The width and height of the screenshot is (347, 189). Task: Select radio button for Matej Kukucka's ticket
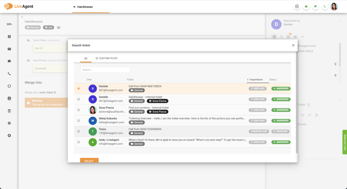click(x=79, y=121)
